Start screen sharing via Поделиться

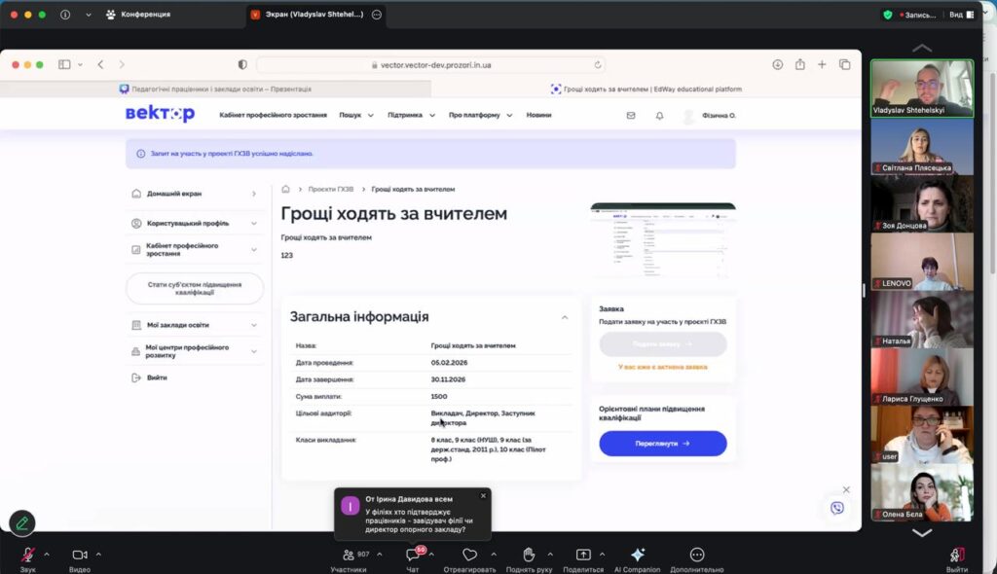click(x=583, y=555)
